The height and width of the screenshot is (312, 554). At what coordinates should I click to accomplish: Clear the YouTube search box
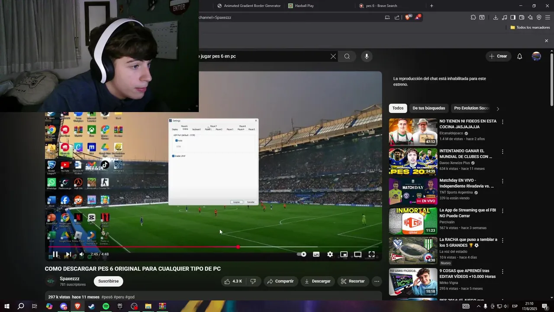[333, 56]
